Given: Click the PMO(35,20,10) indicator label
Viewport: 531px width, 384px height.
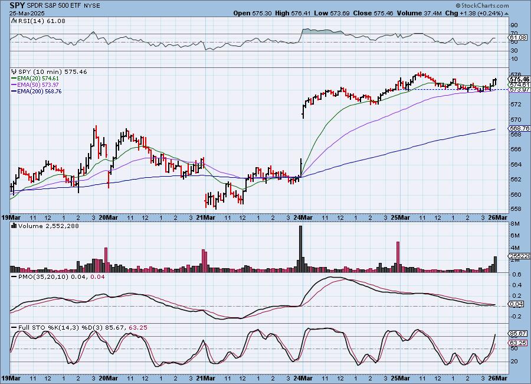Looking at the screenshot, I should [x=44, y=277].
